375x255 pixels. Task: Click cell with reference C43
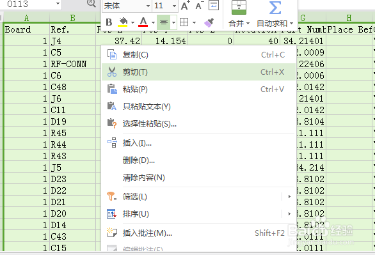point(73,236)
